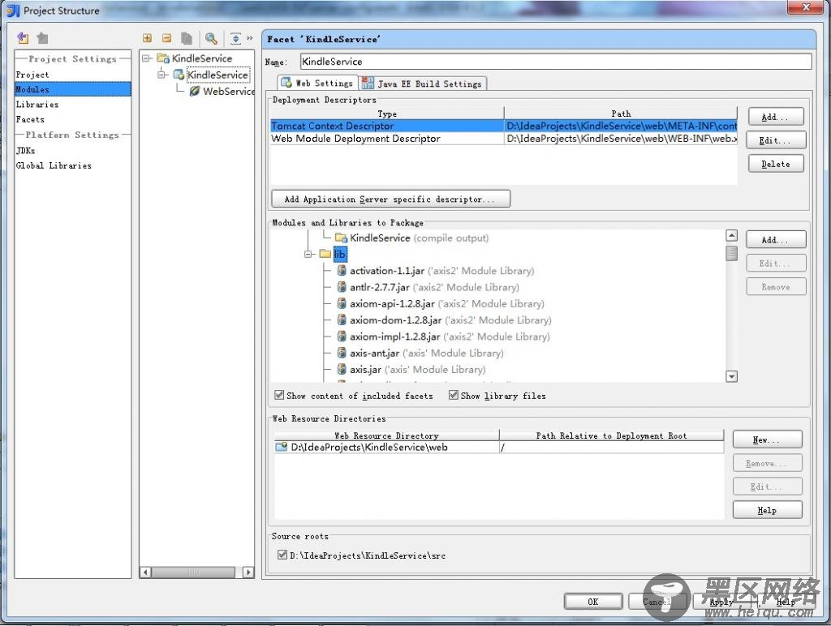Image resolution: width=831 pixels, height=626 pixels.
Task: Click the antlr-2.7.7.jar library icon
Action: coord(342,287)
